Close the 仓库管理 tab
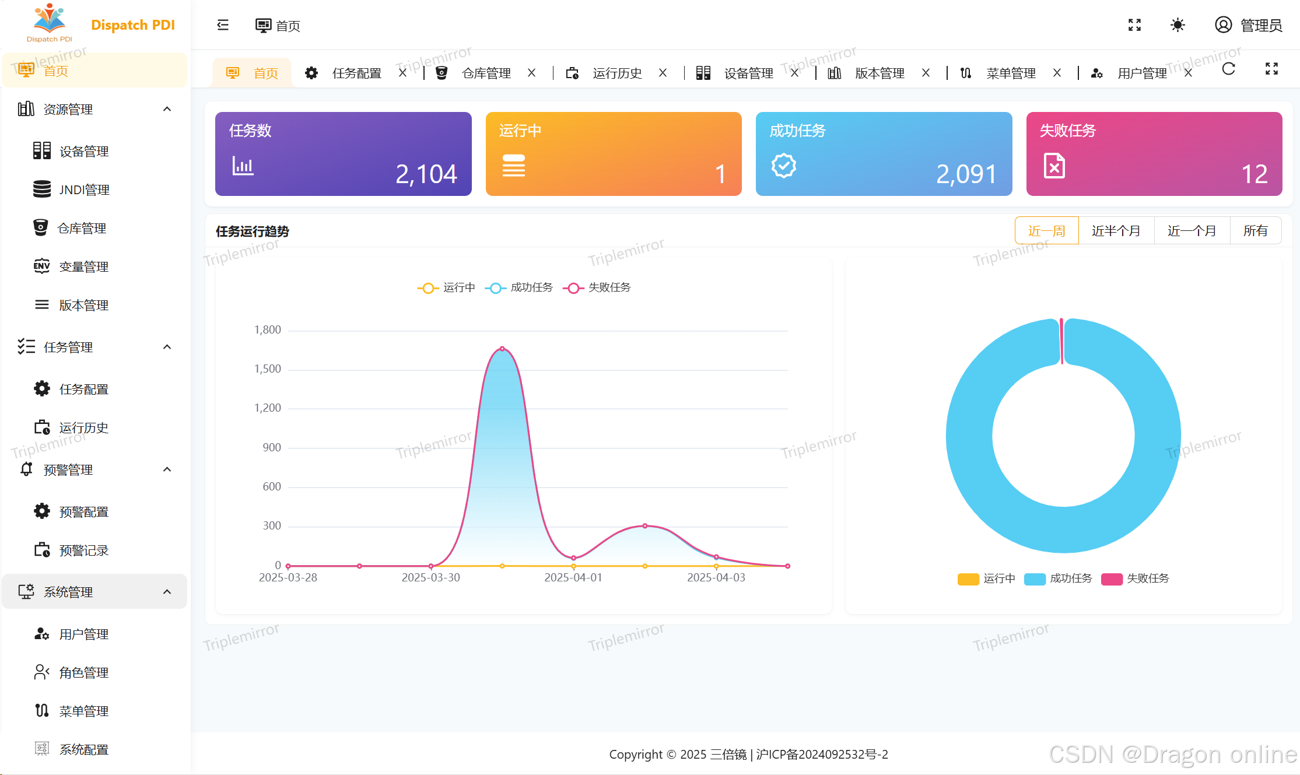Viewport: 1300px width, 775px height. [531, 73]
